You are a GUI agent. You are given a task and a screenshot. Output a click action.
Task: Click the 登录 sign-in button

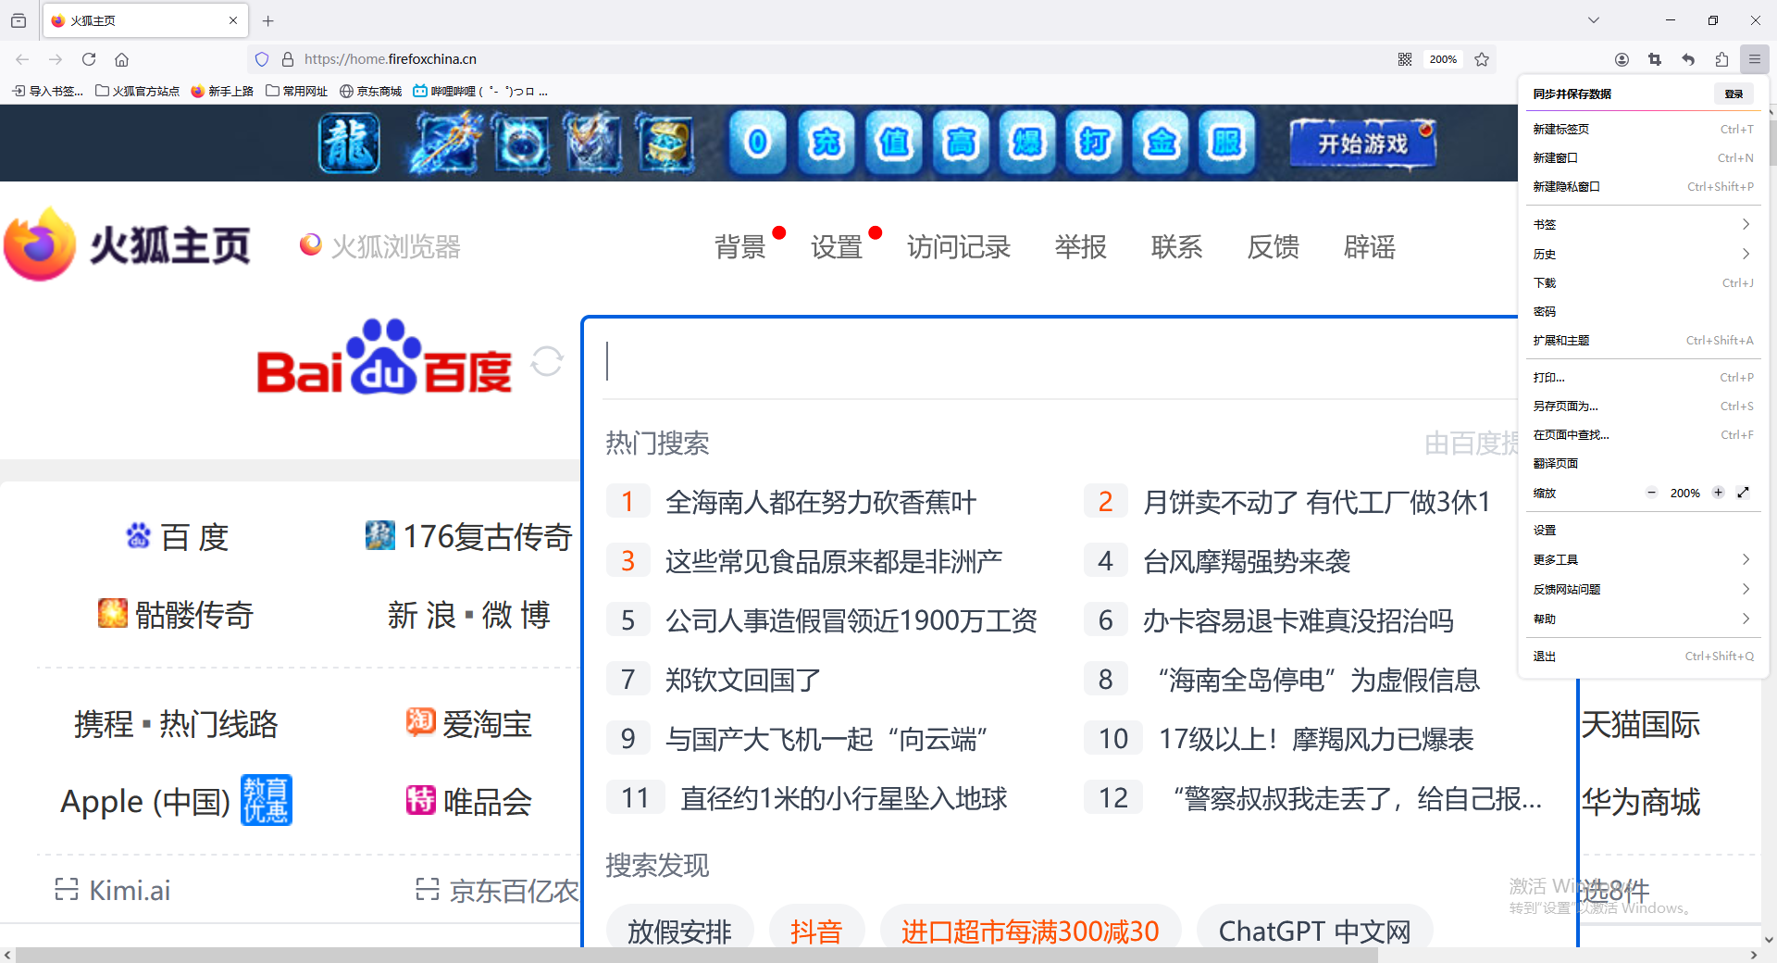pos(1734,94)
